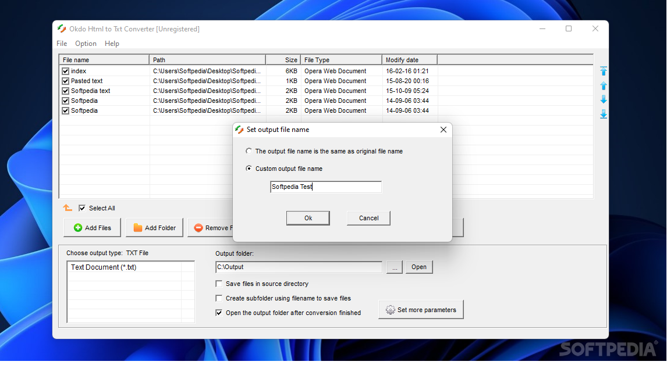Select Text Document (*.txt) output type
Image resolution: width=667 pixels, height=365 pixels.
[x=104, y=267]
